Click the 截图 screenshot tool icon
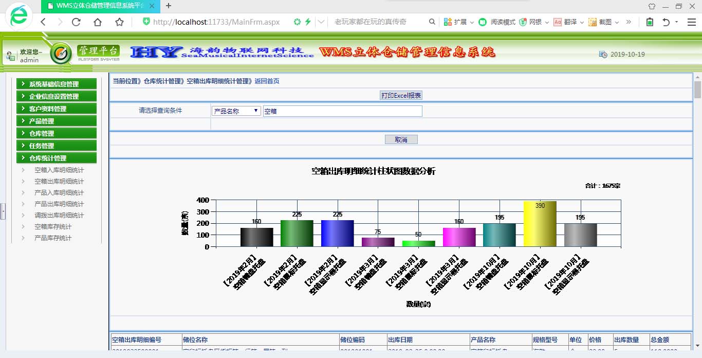702x358 pixels. click(593, 22)
